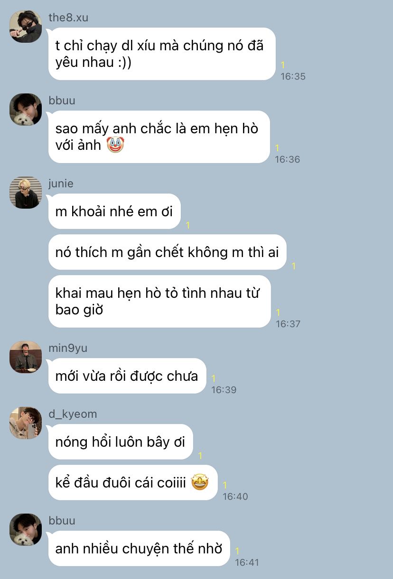Tap min9yu's profile picture
The width and height of the screenshot is (393, 579).
click(26, 357)
